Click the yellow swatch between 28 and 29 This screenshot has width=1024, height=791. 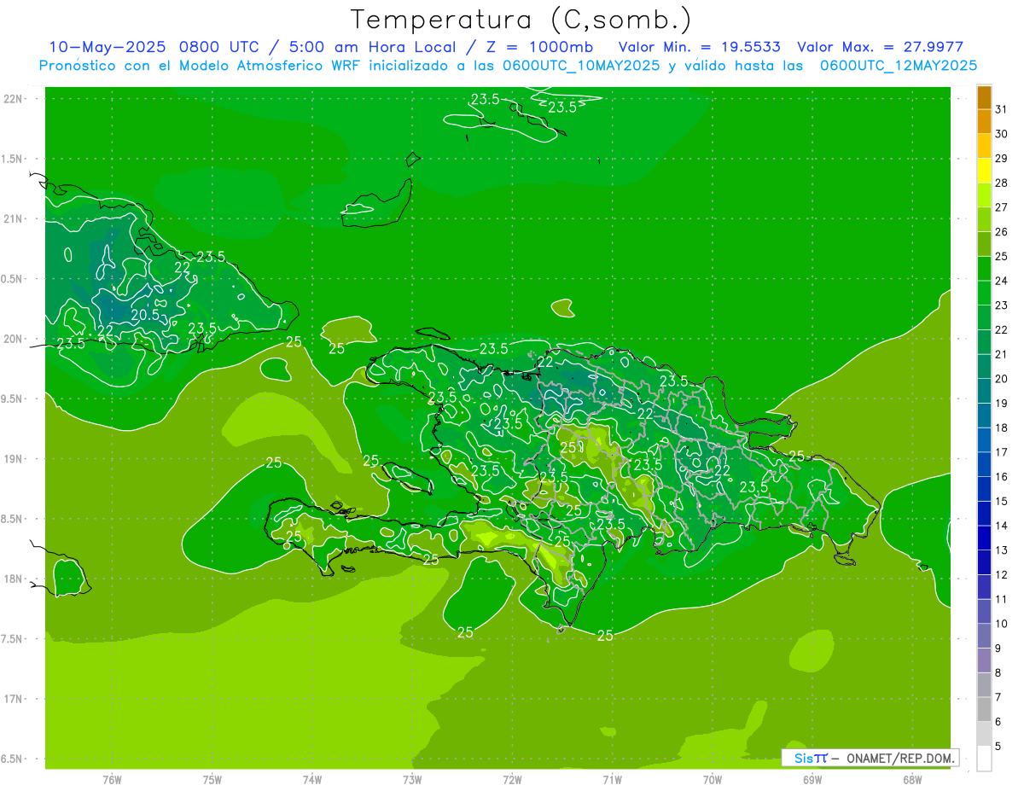point(984,172)
